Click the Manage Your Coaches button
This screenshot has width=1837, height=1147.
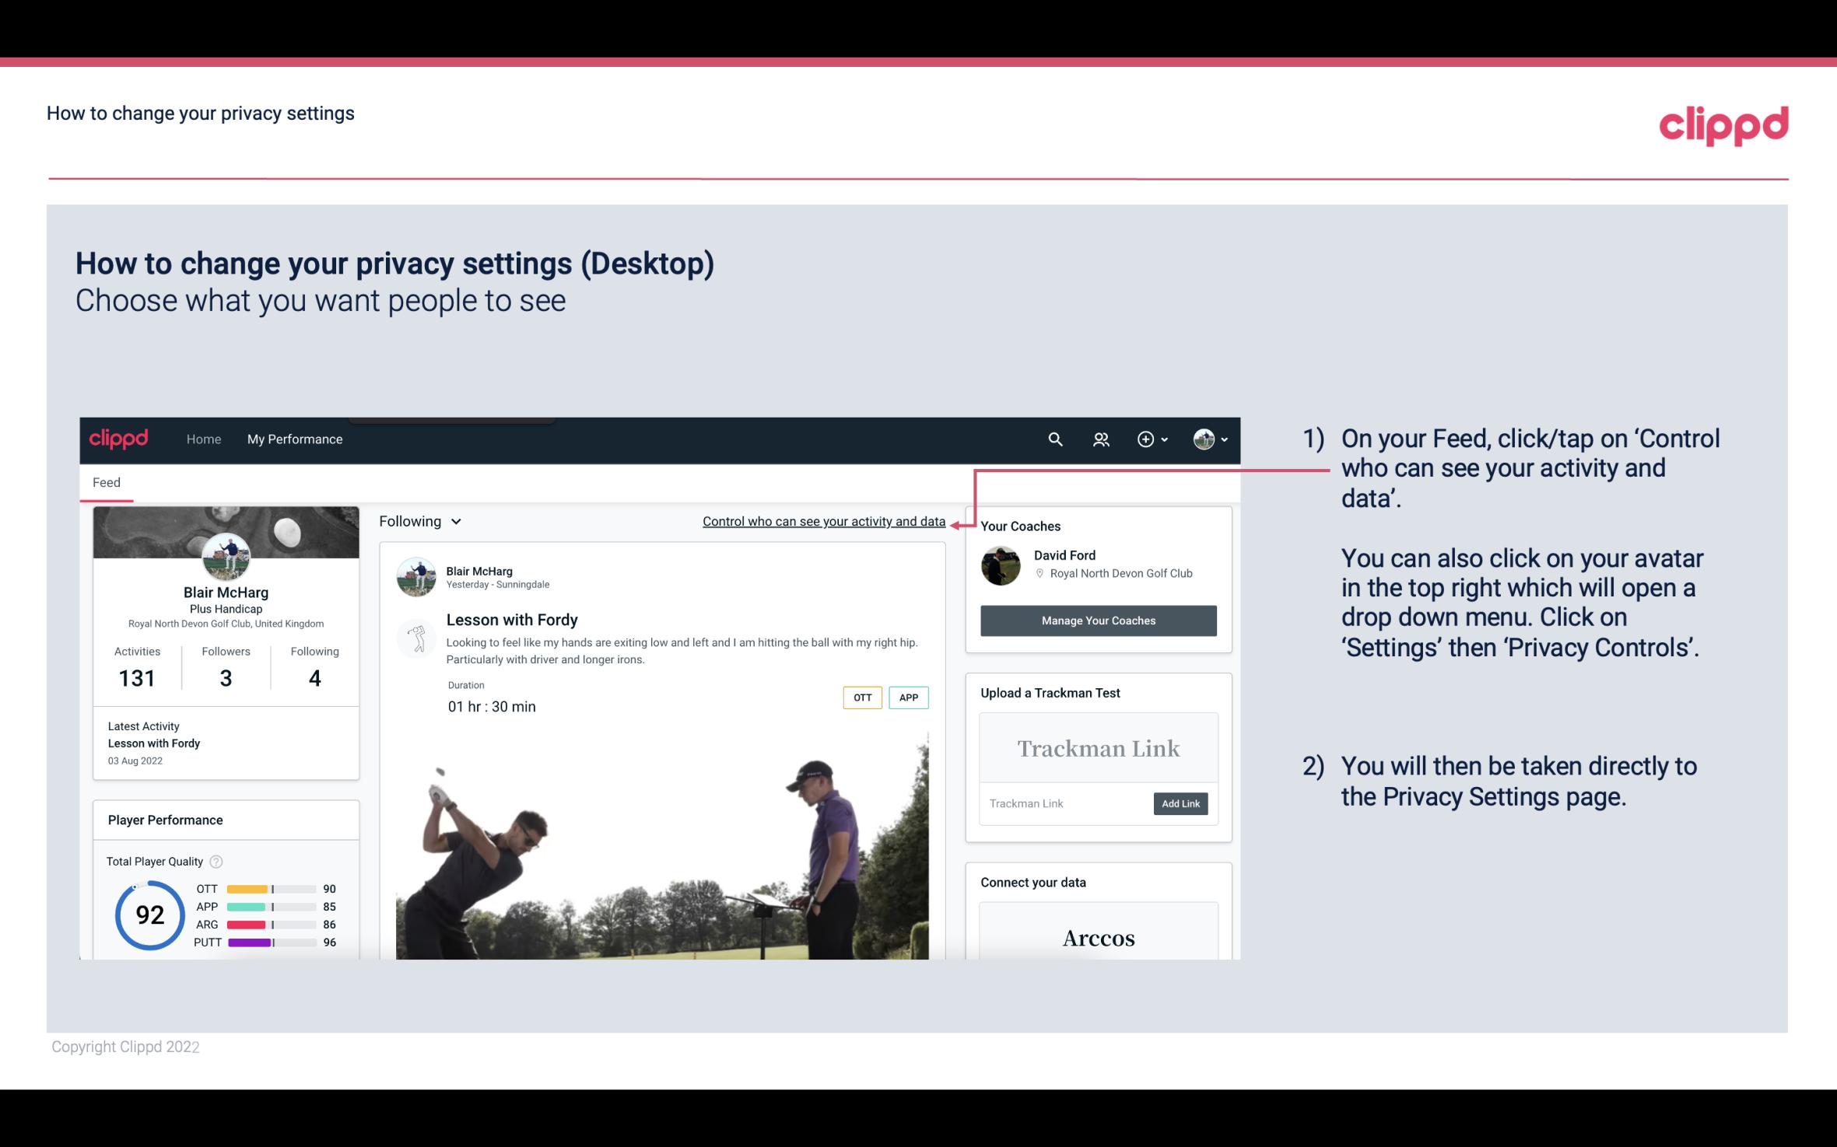pos(1097,620)
